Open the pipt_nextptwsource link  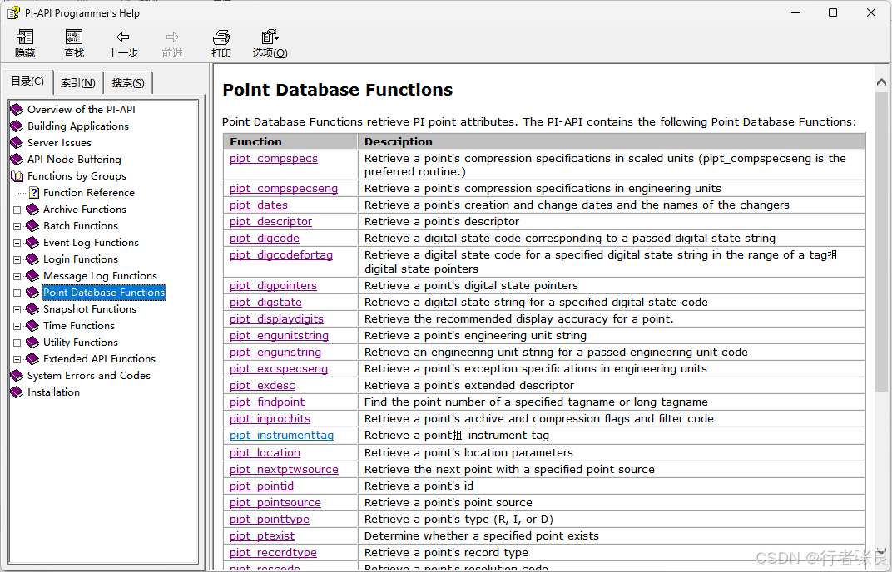click(284, 470)
